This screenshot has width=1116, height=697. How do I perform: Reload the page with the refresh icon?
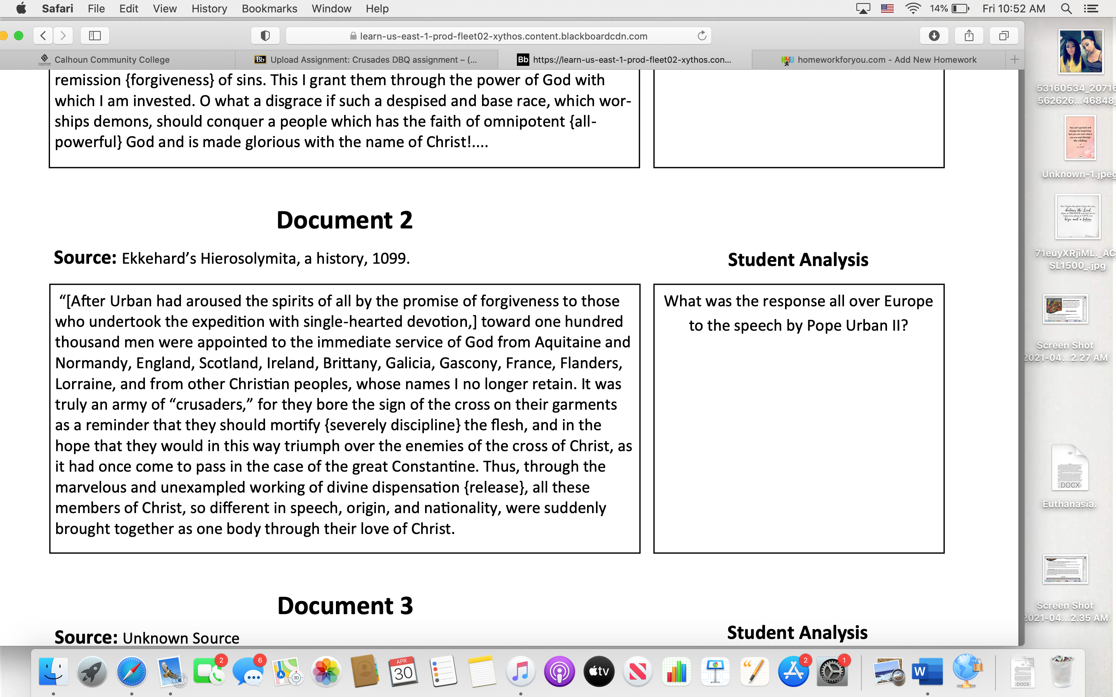[702, 36]
